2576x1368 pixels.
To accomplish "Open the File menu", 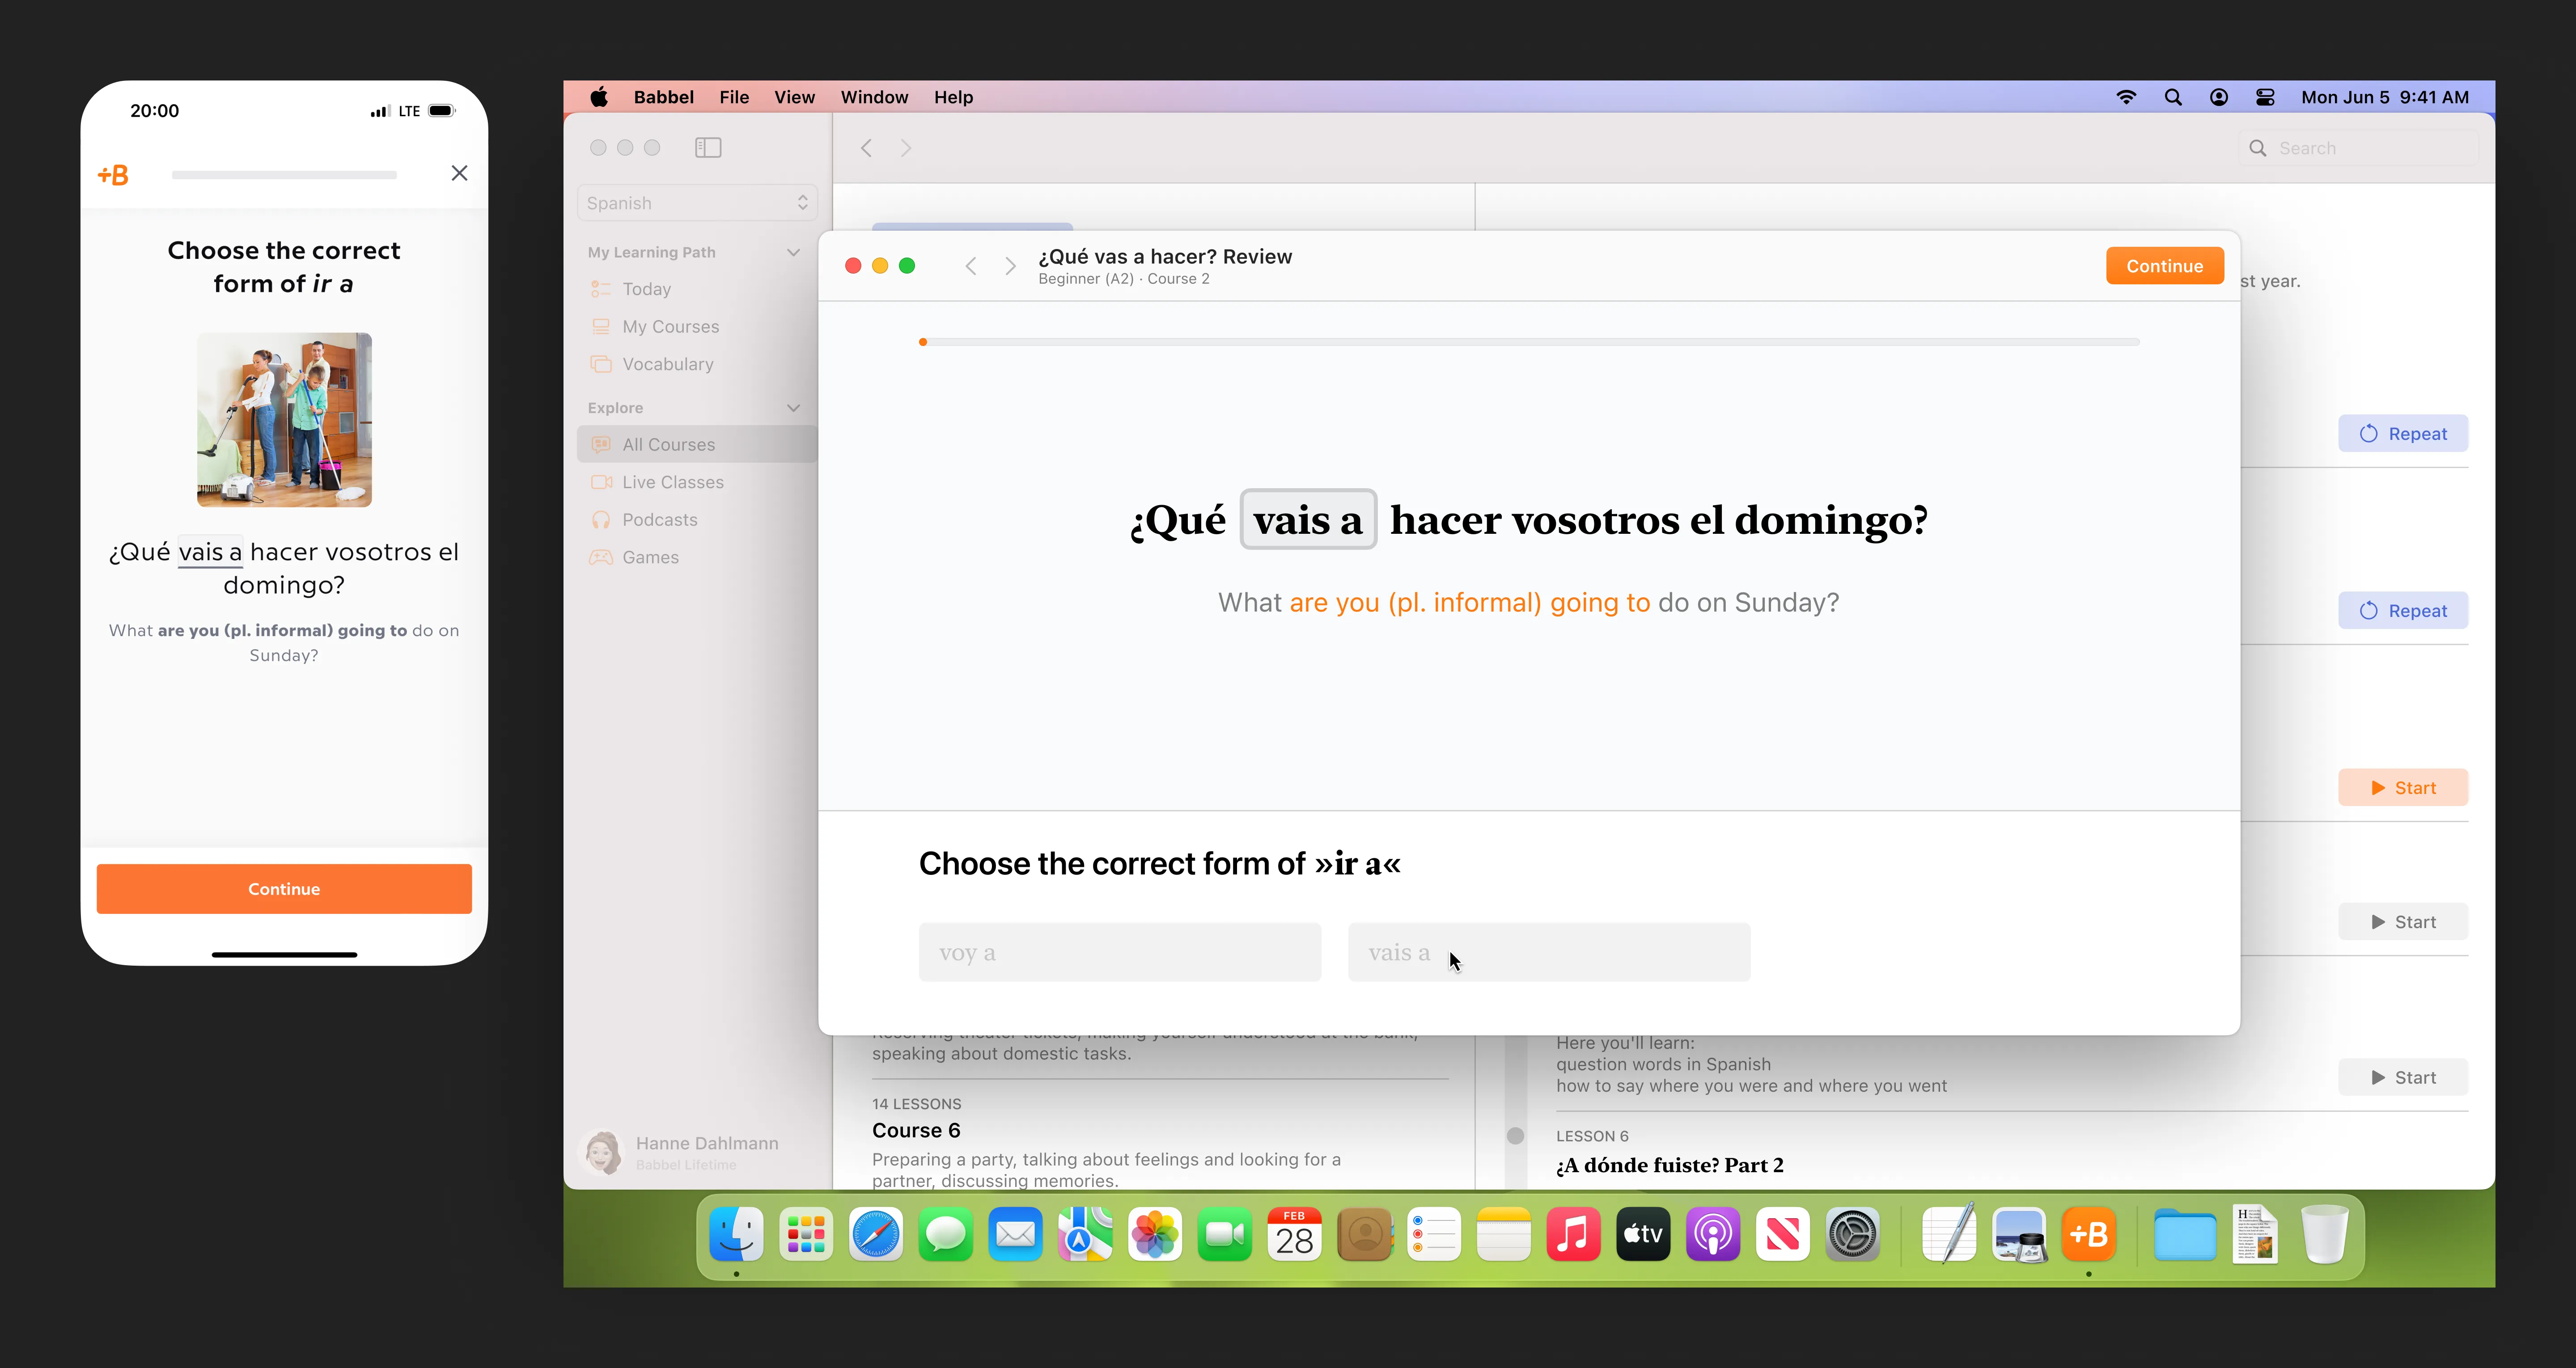I will pos(734,97).
